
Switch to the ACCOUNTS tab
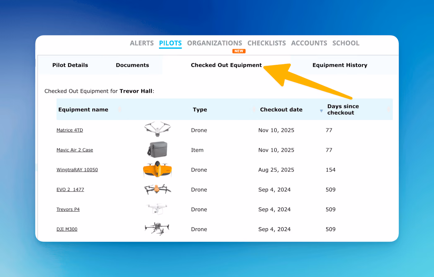[x=309, y=43]
